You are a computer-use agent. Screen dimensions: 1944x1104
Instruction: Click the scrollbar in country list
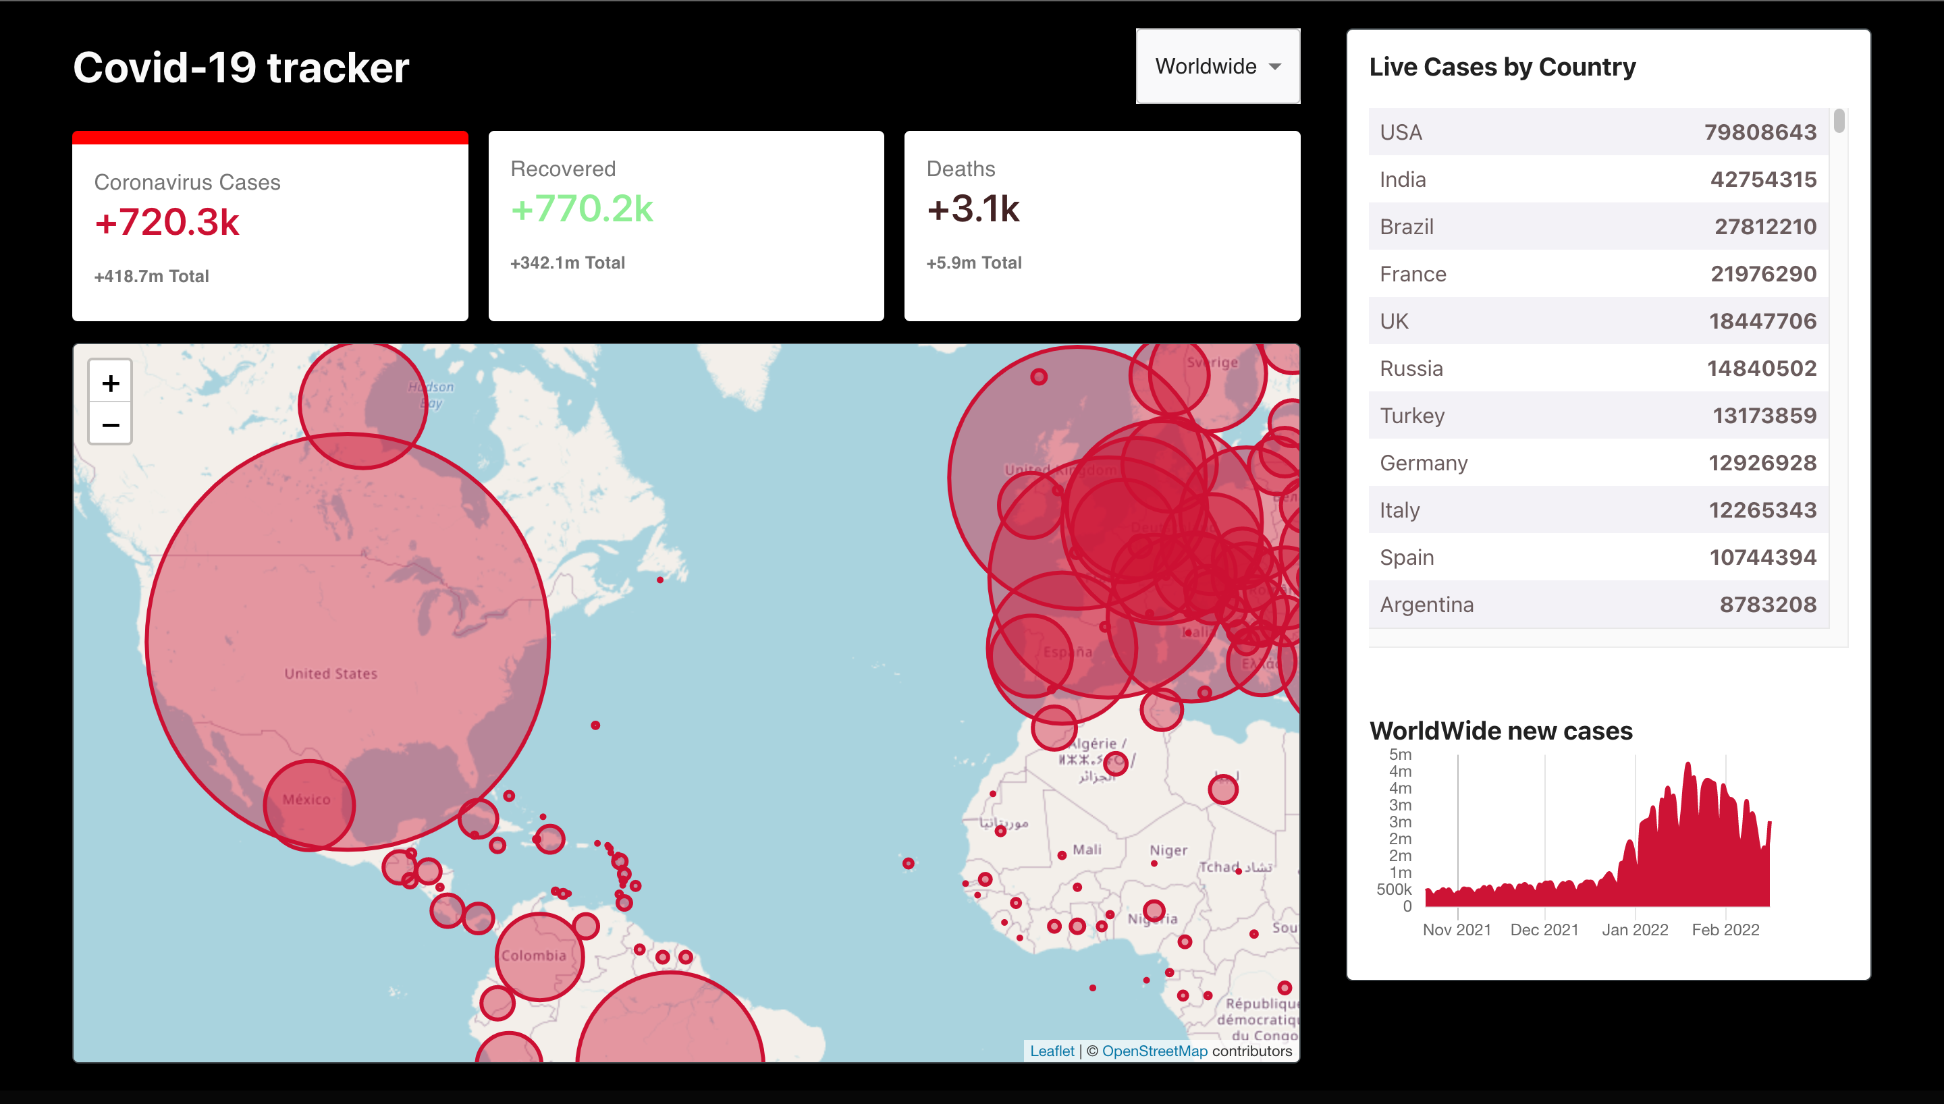coord(1839,121)
